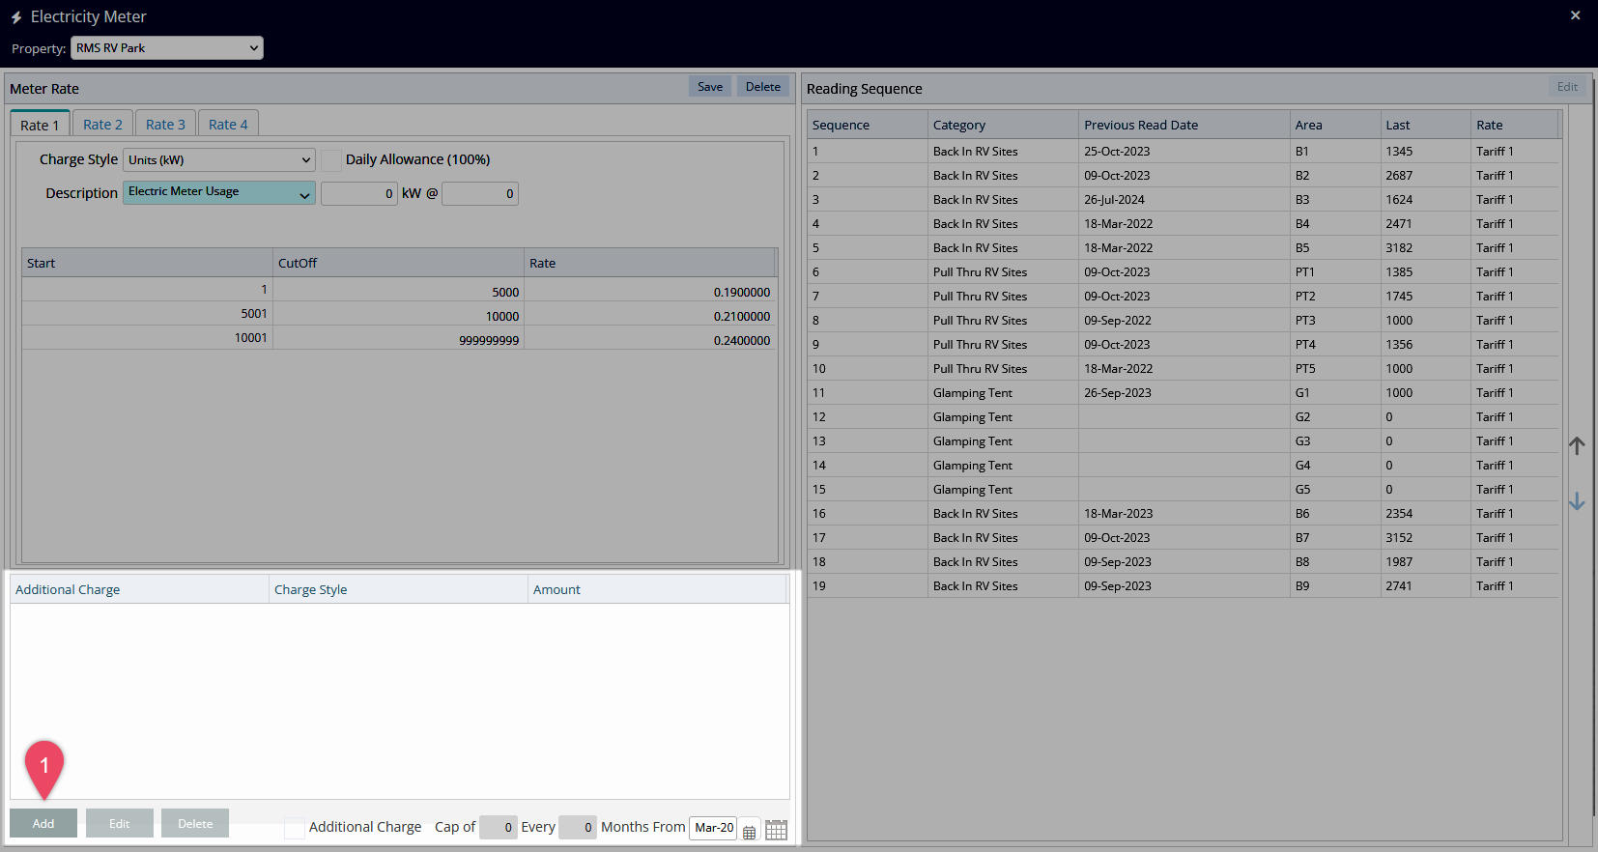This screenshot has width=1598, height=852.
Task: Close the Electricity Meter window
Action: click(x=1575, y=15)
